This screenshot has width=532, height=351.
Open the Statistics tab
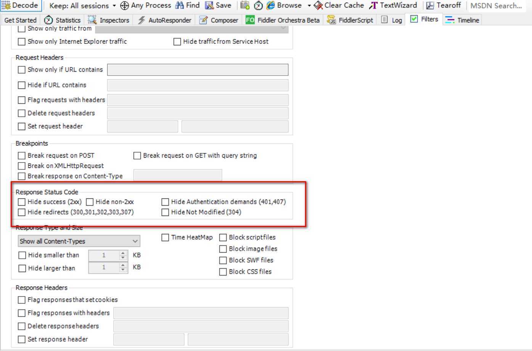62,20
